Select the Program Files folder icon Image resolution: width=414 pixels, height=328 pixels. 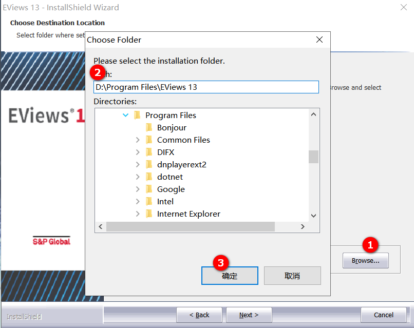(137, 115)
